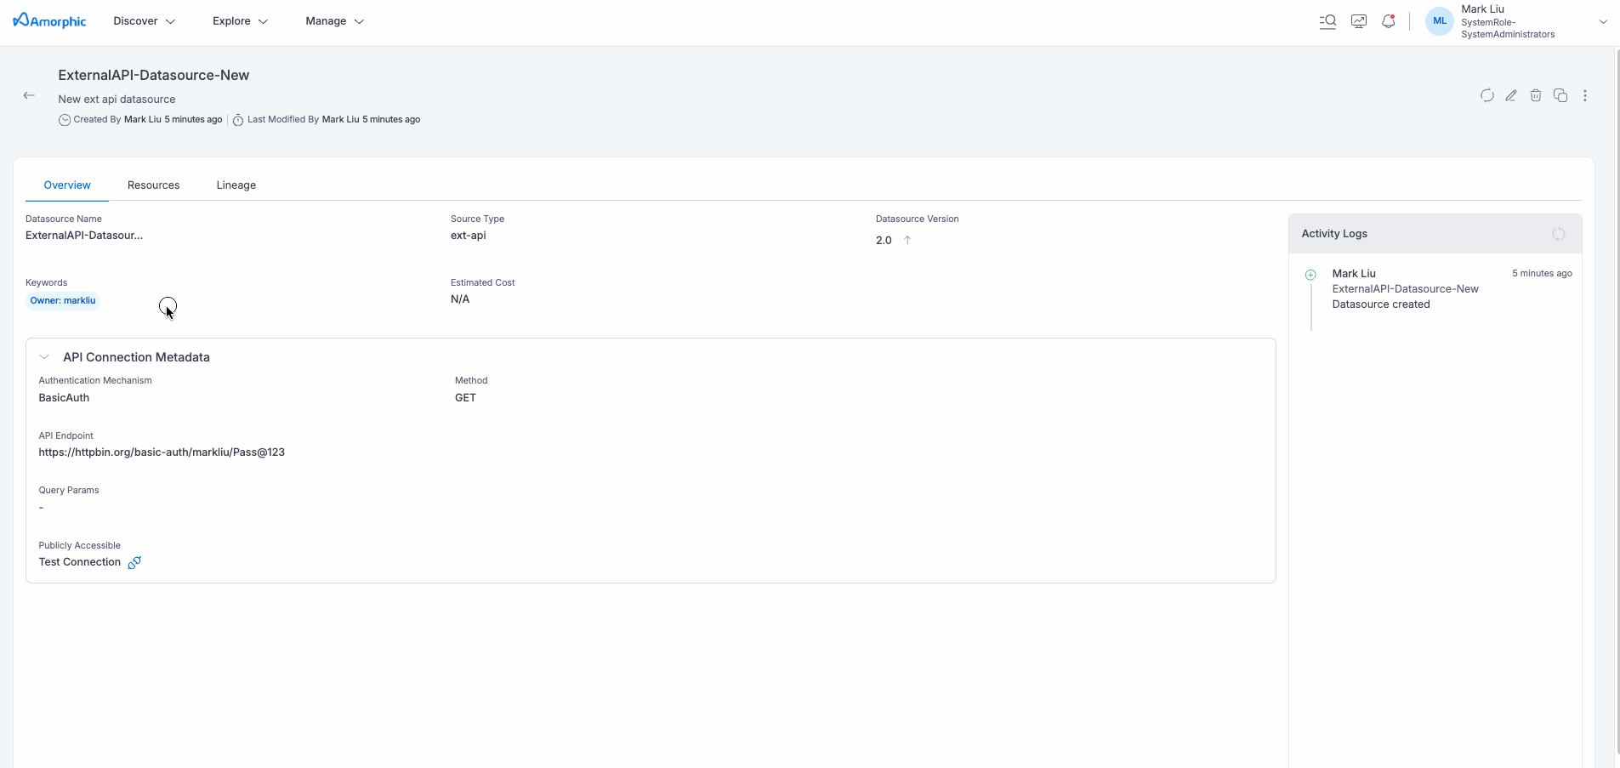Image resolution: width=1620 pixels, height=768 pixels.
Task: Switch to the Lineage tab
Action: click(x=236, y=185)
